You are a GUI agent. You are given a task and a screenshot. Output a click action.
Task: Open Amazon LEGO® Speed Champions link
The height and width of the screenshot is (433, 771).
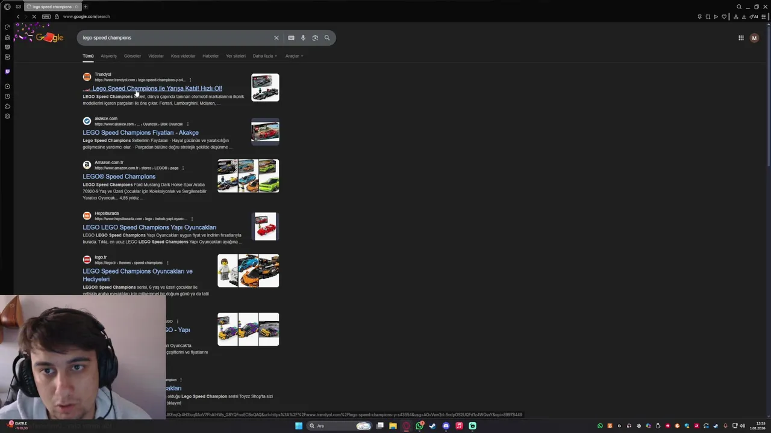(119, 176)
